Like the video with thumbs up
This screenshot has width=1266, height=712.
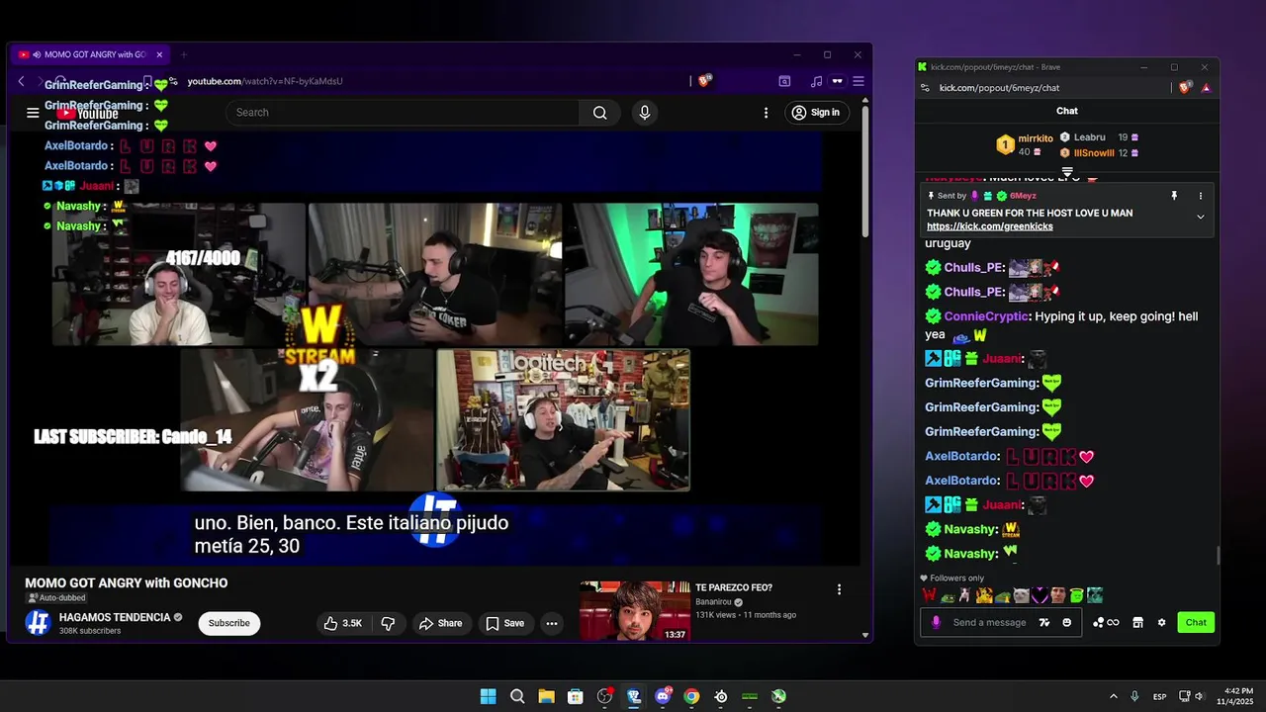pos(343,623)
